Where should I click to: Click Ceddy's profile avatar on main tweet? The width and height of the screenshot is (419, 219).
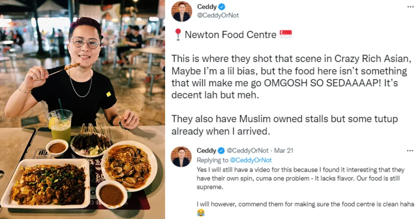tap(182, 11)
